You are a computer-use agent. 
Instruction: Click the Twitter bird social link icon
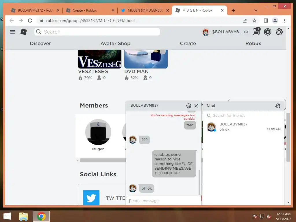pos(91,198)
